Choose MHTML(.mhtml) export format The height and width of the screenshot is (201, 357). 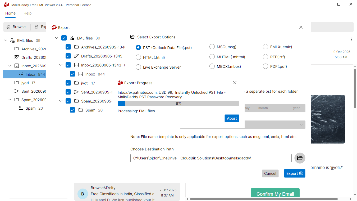[212, 57]
